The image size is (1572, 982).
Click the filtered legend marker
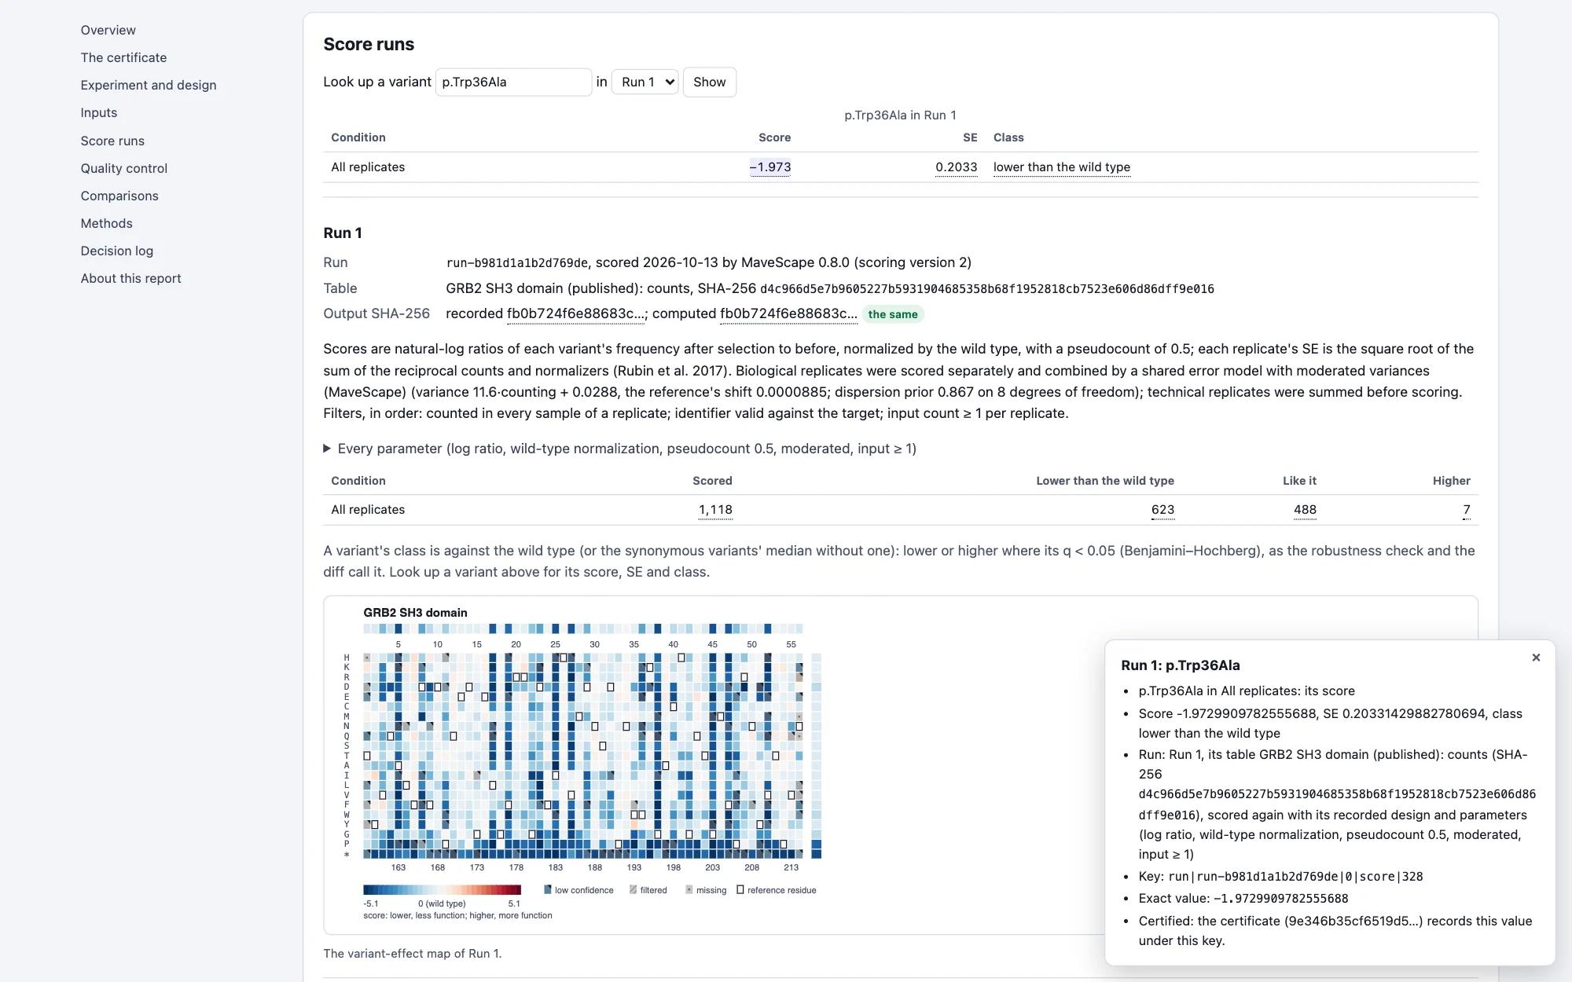pos(633,890)
